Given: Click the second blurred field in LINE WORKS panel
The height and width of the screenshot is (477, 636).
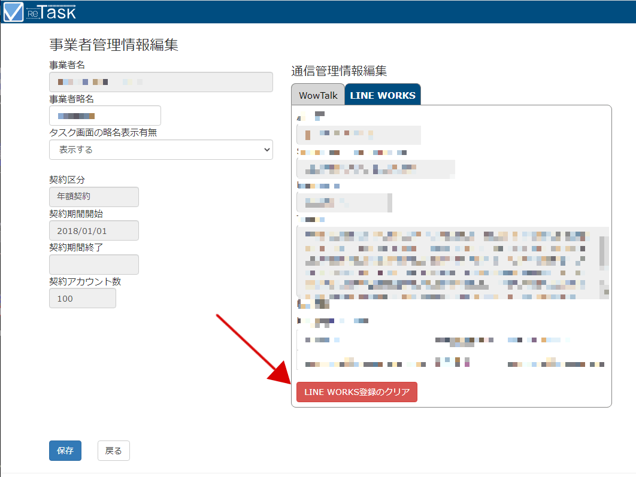Looking at the screenshot, I should pos(375,169).
